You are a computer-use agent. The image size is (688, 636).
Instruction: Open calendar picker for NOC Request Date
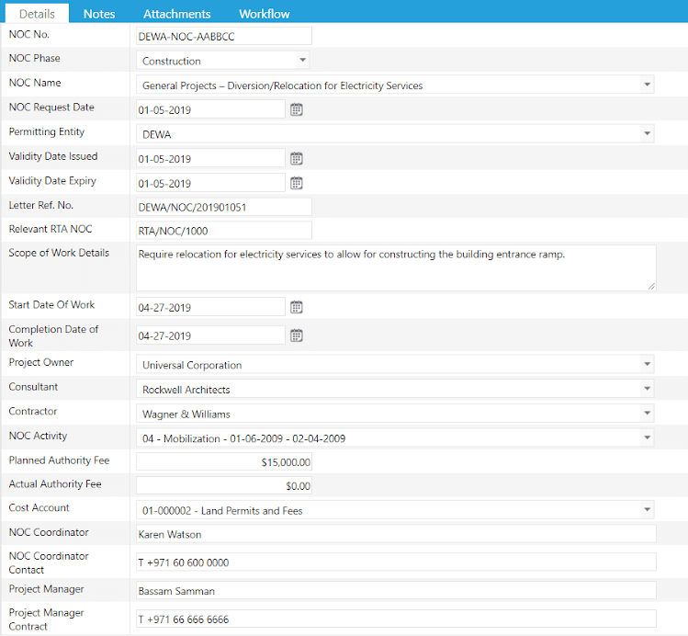coord(297,109)
